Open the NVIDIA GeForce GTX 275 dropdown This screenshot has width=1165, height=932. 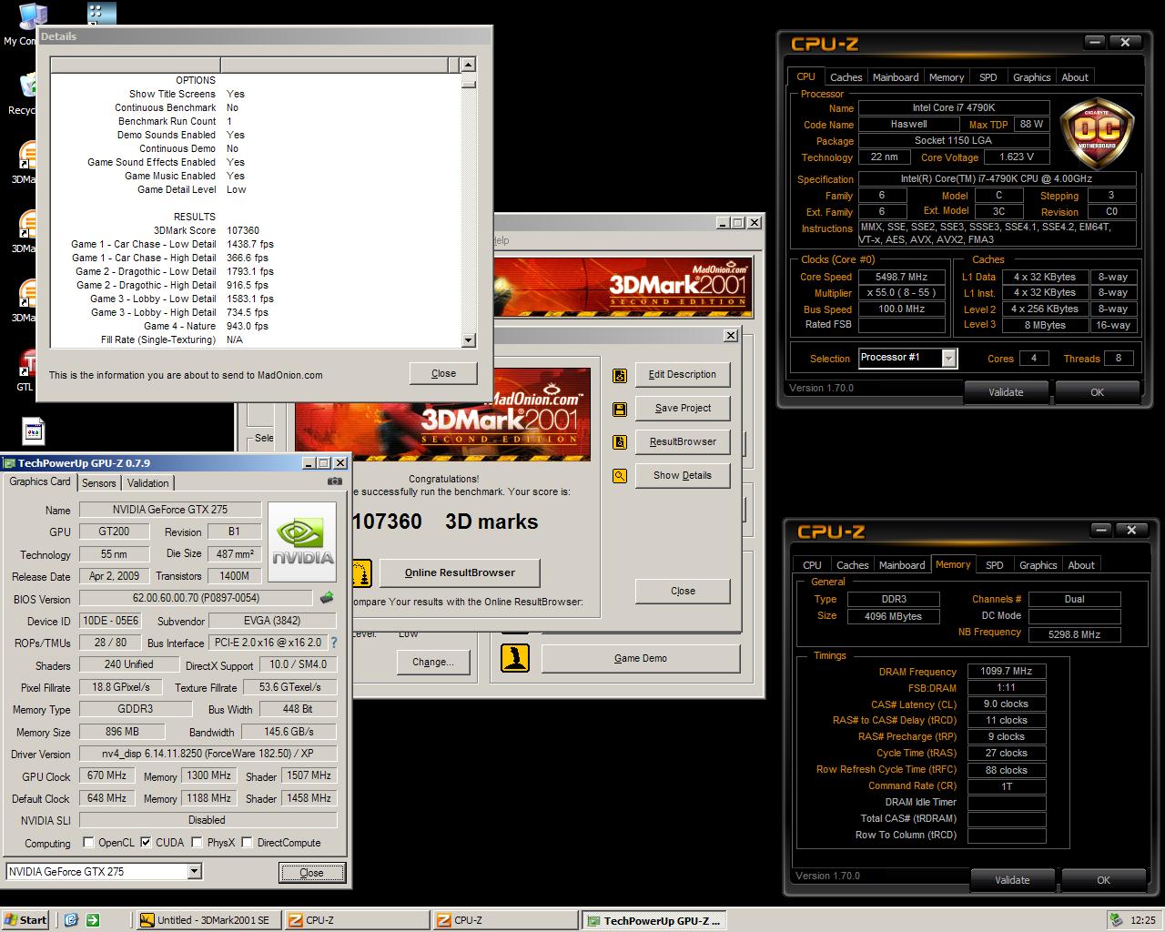click(x=194, y=871)
